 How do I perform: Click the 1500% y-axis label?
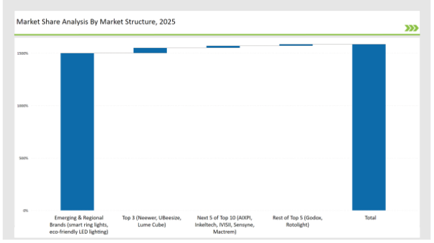[23, 53]
